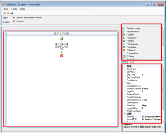Screen dimensions: 166x133
Task: Select the FLApprove activity icon
Action: [x=124, y=38]
